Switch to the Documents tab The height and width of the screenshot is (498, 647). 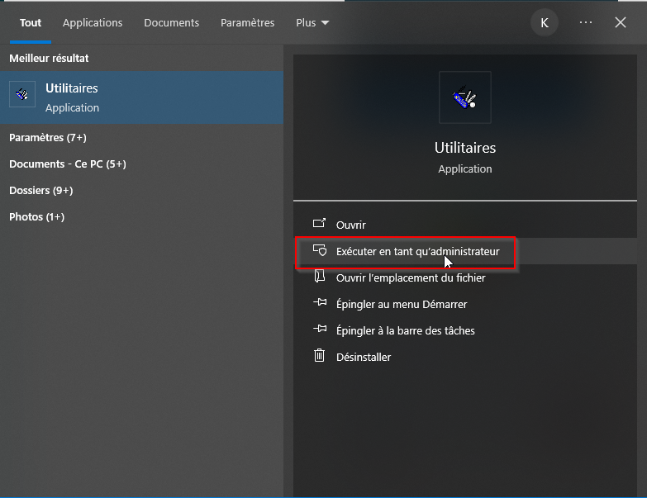(171, 22)
